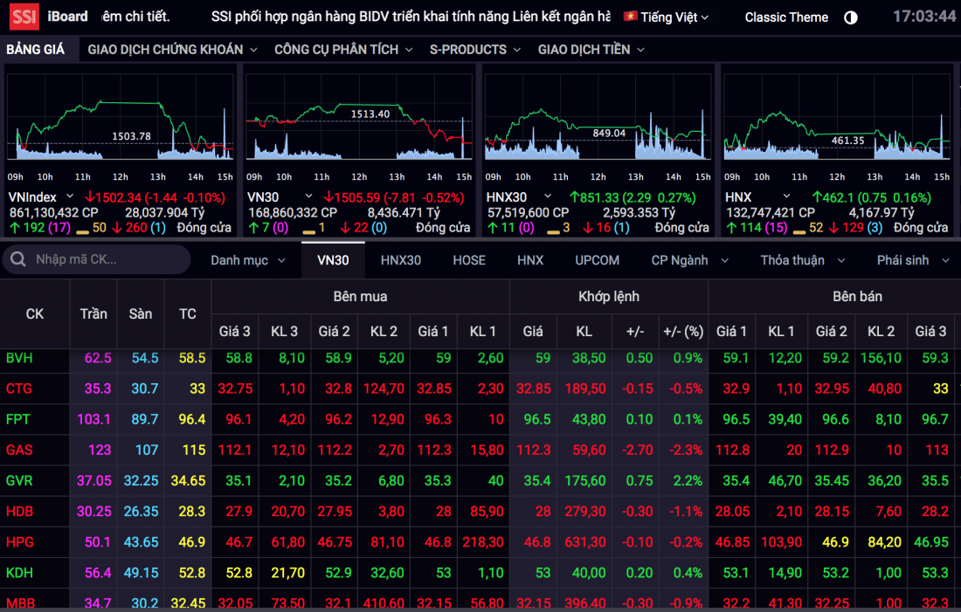This screenshot has height=612, width=961.
Task: Select Classic Theme option
Action: coord(786,17)
